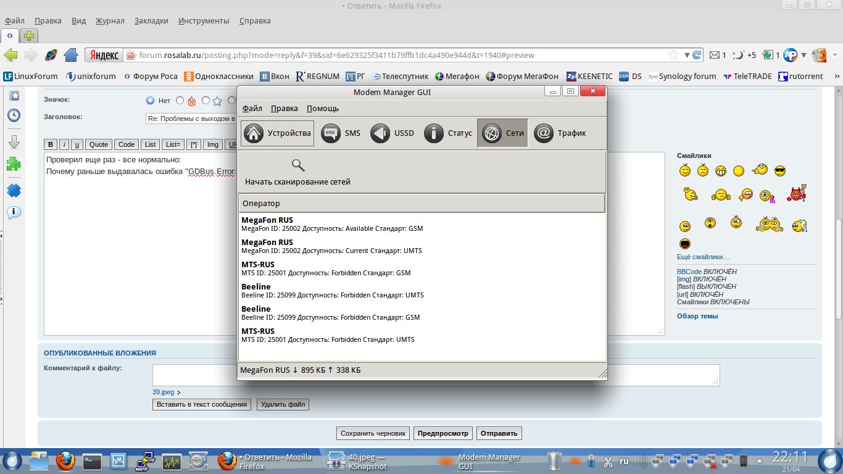This screenshot has height=474, width=843.
Task: Open sidebar downloads arrow icon
Action: [14, 141]
